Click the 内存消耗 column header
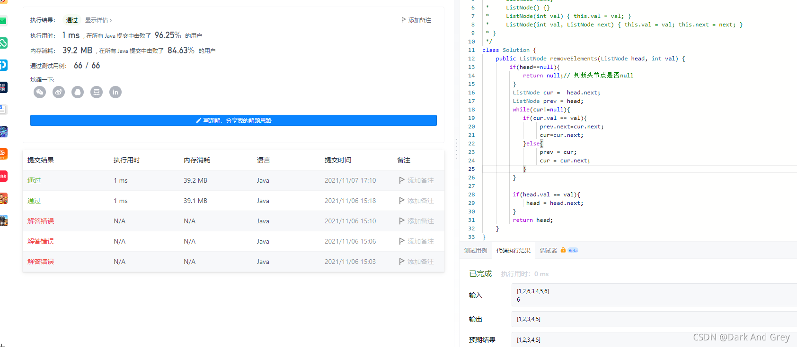Viewport: 797px width, 347px height. pyautogui.click(x=197, y=160)
